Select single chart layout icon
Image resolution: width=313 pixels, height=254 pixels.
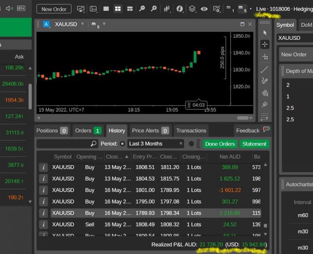coord(106,9)
